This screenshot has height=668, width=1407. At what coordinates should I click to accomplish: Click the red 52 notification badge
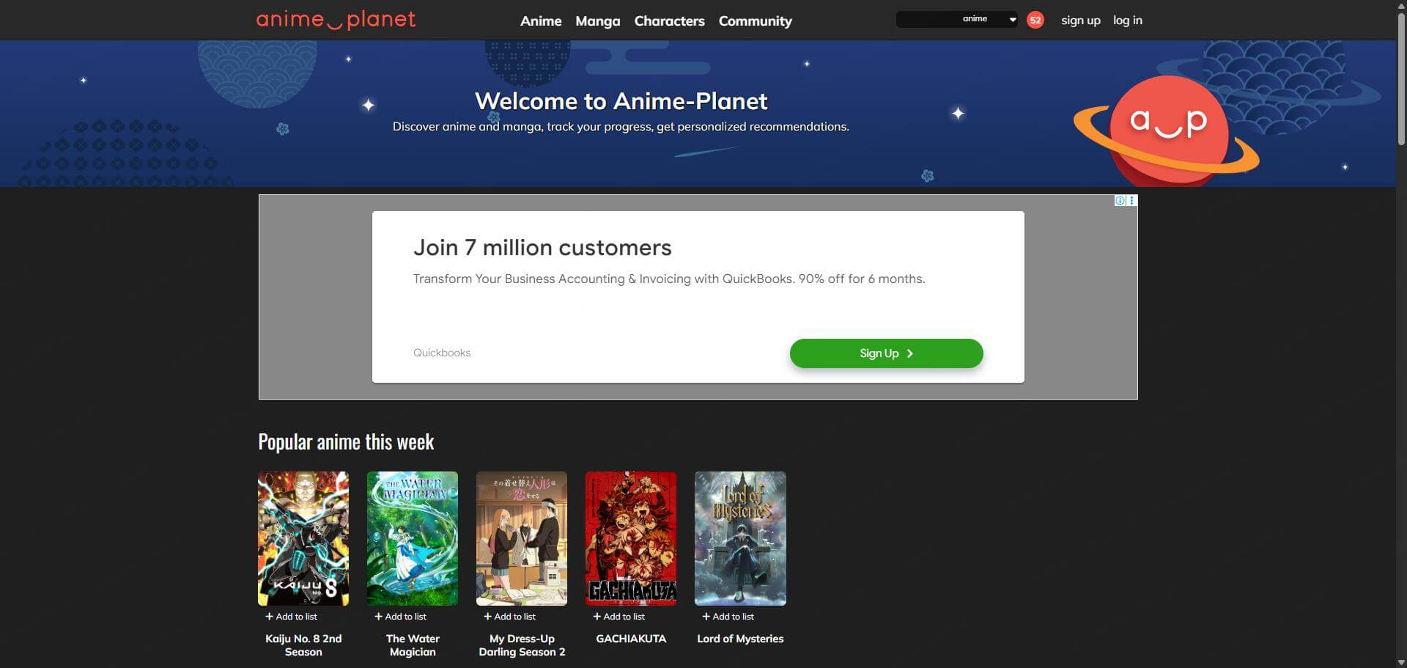[1035, 20]
